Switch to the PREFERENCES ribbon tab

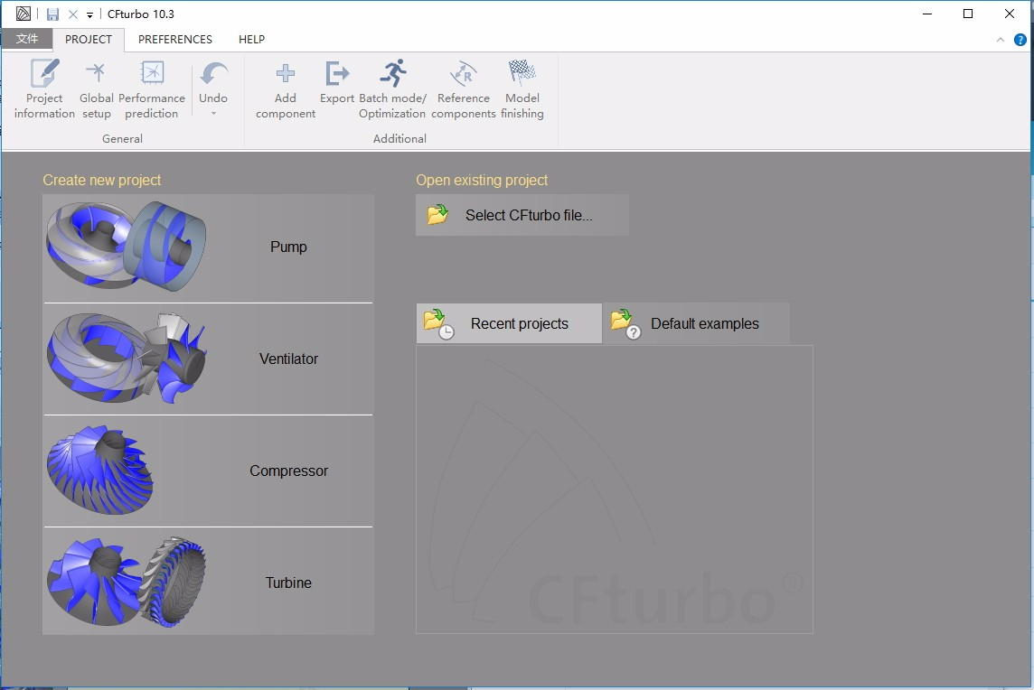pos(174,40)
